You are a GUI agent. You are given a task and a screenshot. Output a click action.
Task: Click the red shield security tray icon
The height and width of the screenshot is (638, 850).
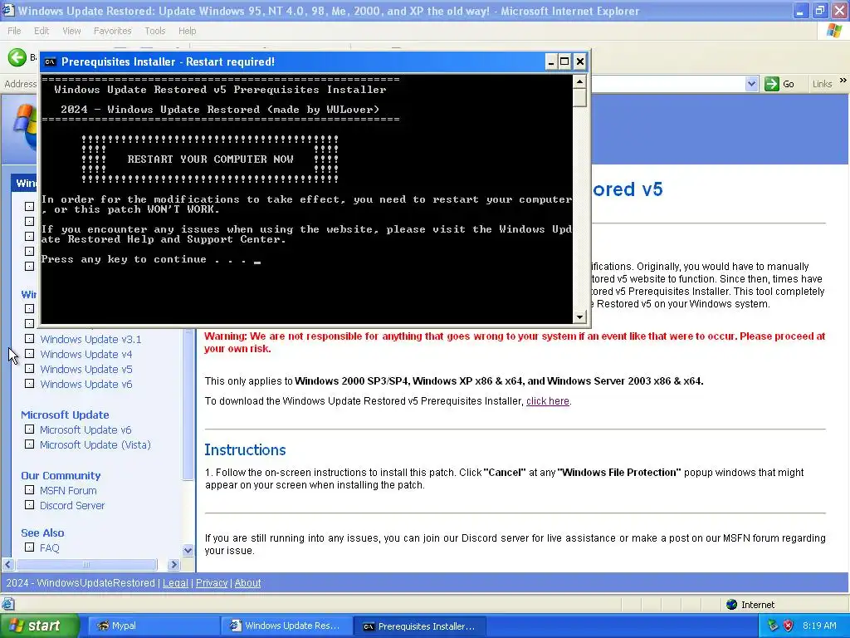coord(789,626)
